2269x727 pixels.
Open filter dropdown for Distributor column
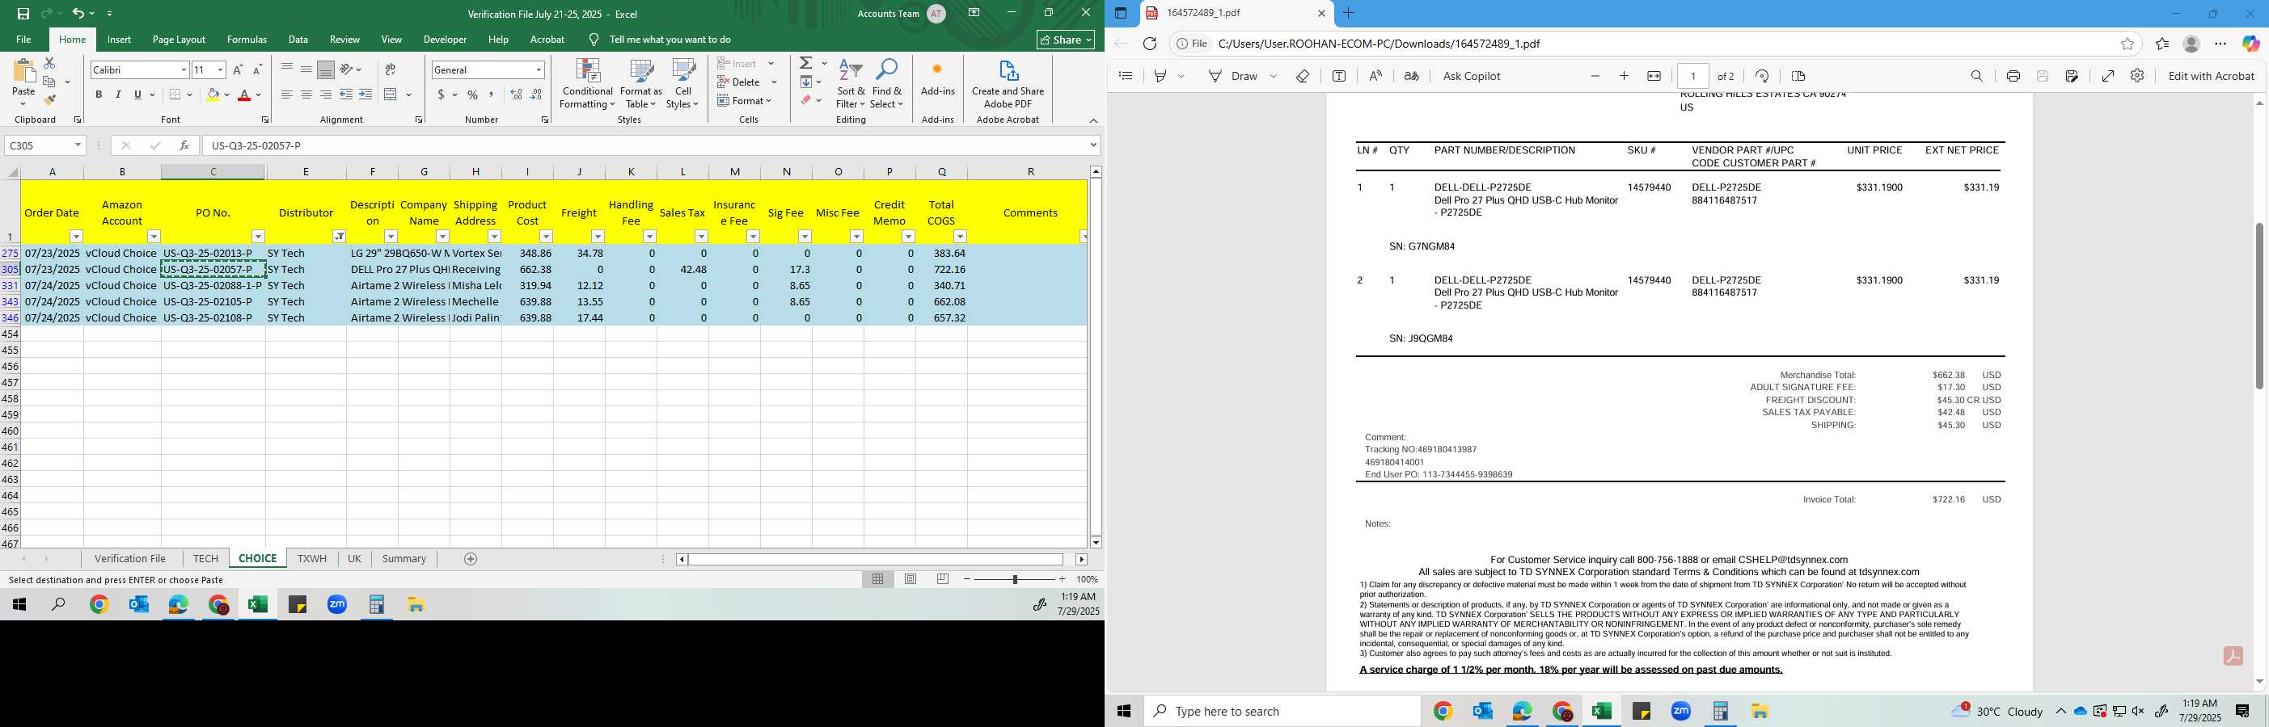pos(339,236)
